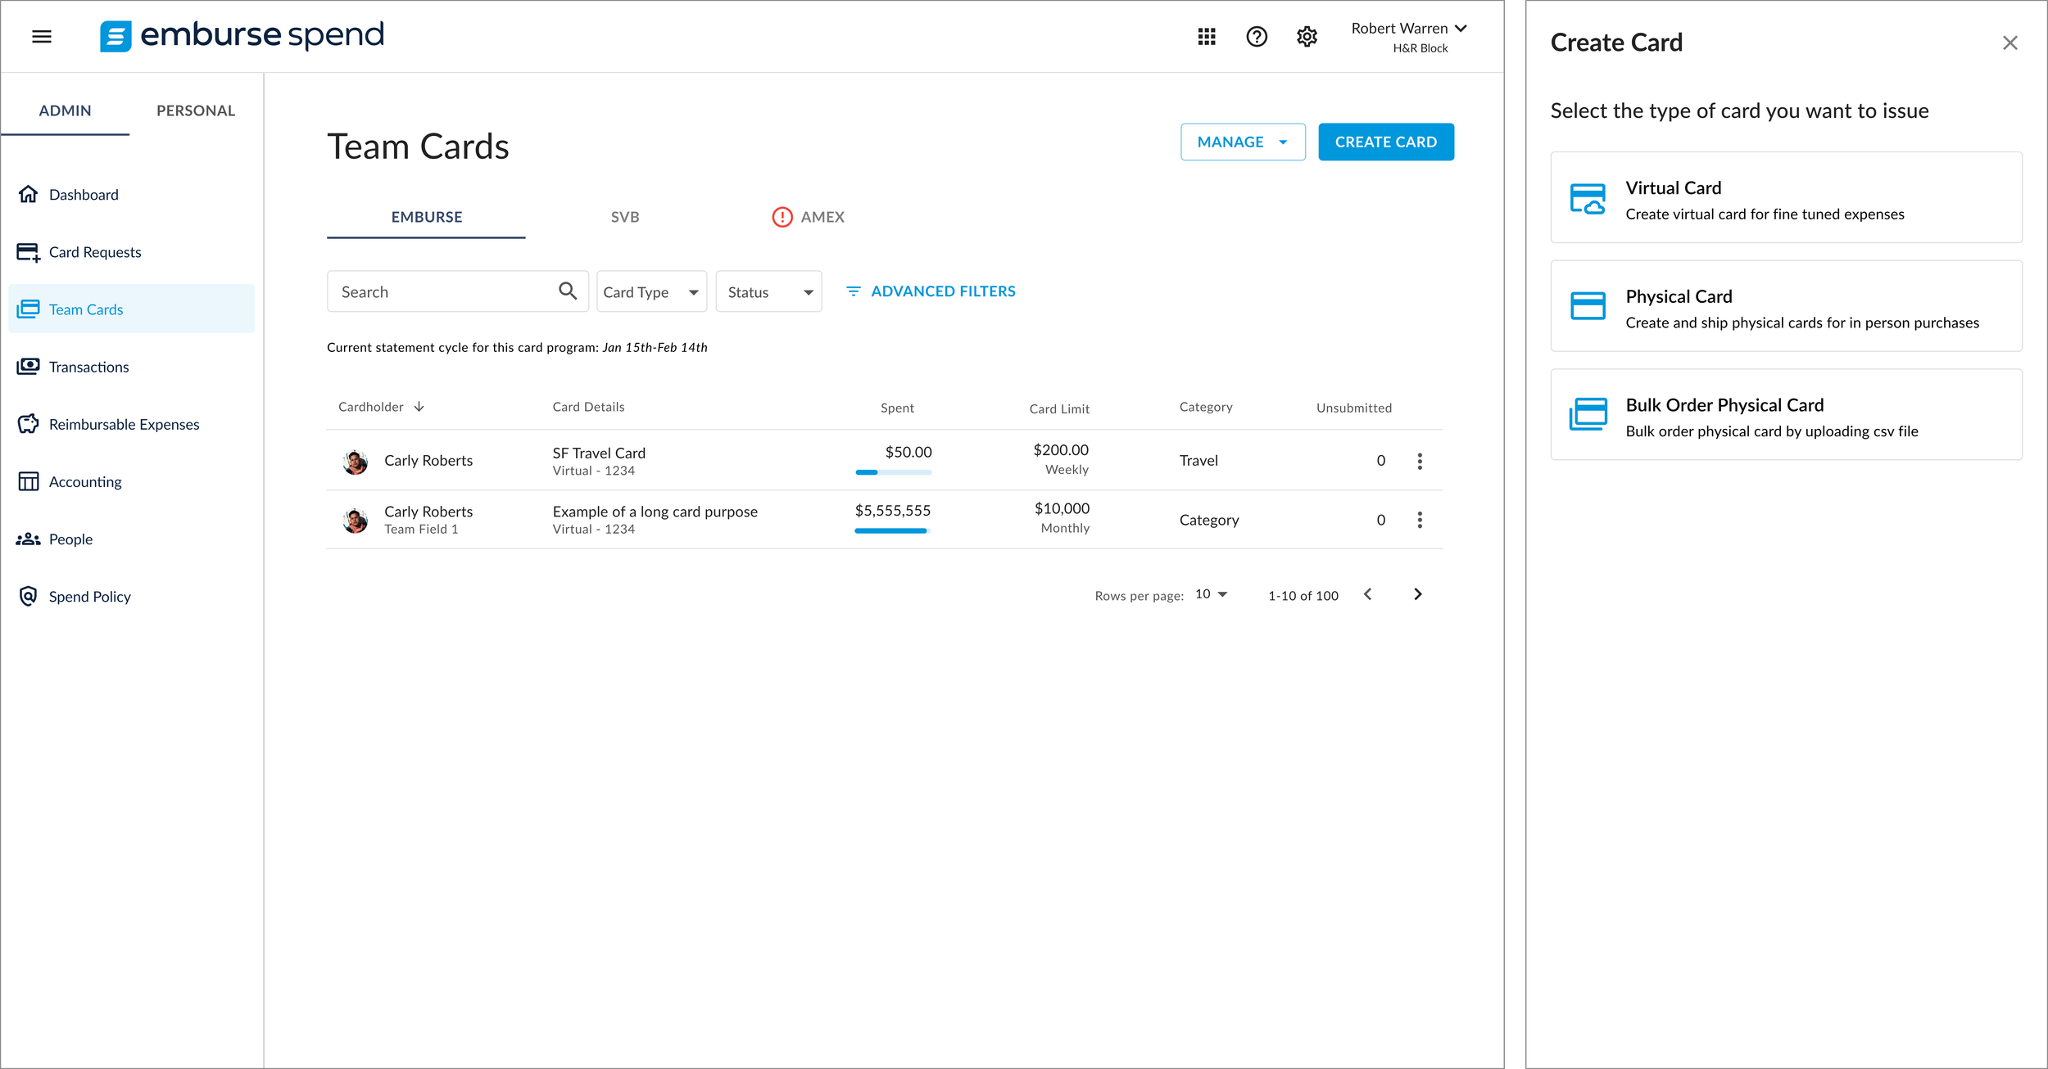Change rows per page dropdown
2048x1069 pixels.
[1211, 594]
